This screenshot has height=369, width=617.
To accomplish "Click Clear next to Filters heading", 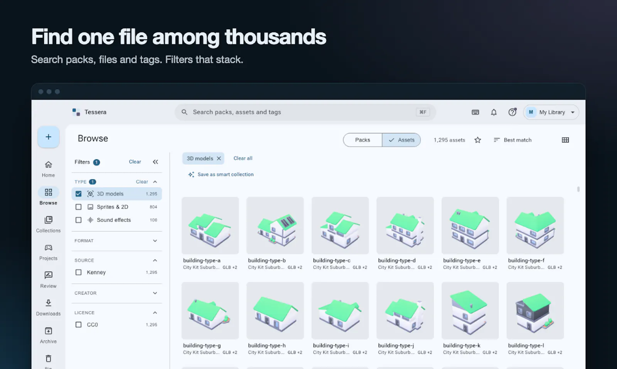I will [x=135, y=162].
